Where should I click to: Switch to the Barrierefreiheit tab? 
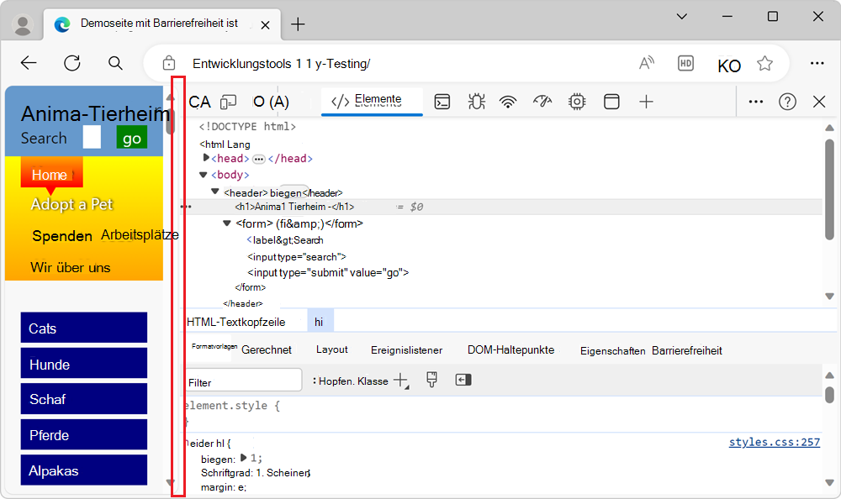pos(686,350)
